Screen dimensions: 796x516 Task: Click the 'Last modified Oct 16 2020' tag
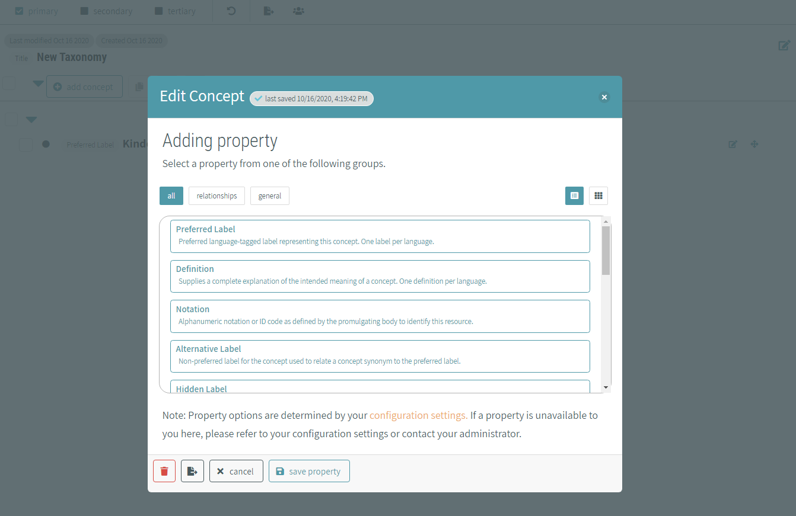point(49,41)
